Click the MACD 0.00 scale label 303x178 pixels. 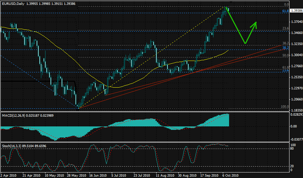(x=294, y=126)
